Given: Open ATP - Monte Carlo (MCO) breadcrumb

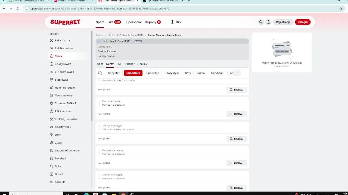Looking at the screenshot, I should coord(130,35).
